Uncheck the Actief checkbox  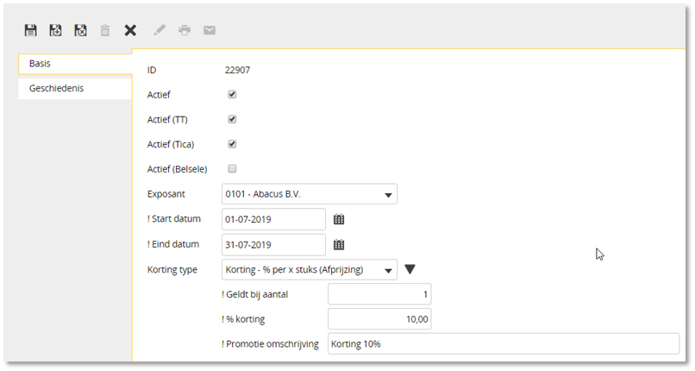click(232, 94)
